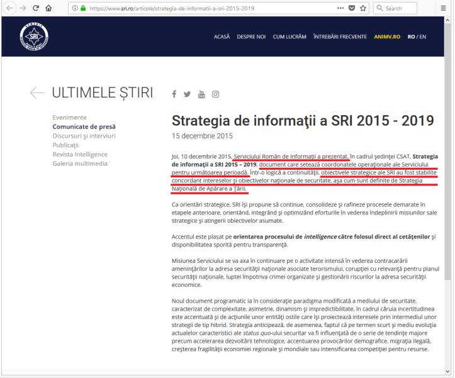The height and width of the screenshot is (378, 455).
Task: Open the Twitter icon link
Action: click(x=187, y=94)
